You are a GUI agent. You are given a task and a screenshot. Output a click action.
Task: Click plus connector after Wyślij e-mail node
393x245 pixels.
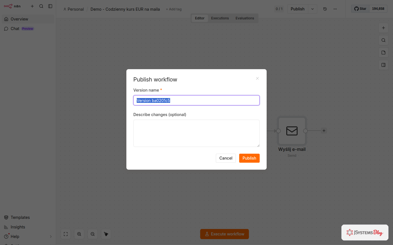click(324, 131)
